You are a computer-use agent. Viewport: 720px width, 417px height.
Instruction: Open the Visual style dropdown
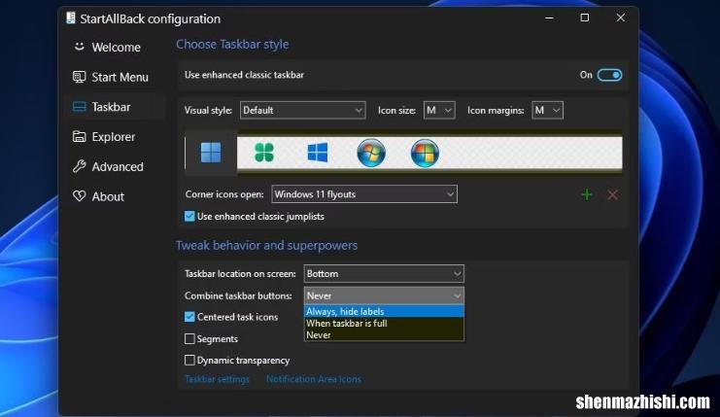point(302,110)
